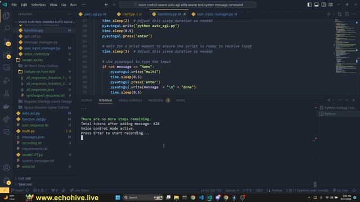Viewport: 360px width, 202px height.
Task: Switch to the user_input_manager.py editor tab
Action: [215, 14]
